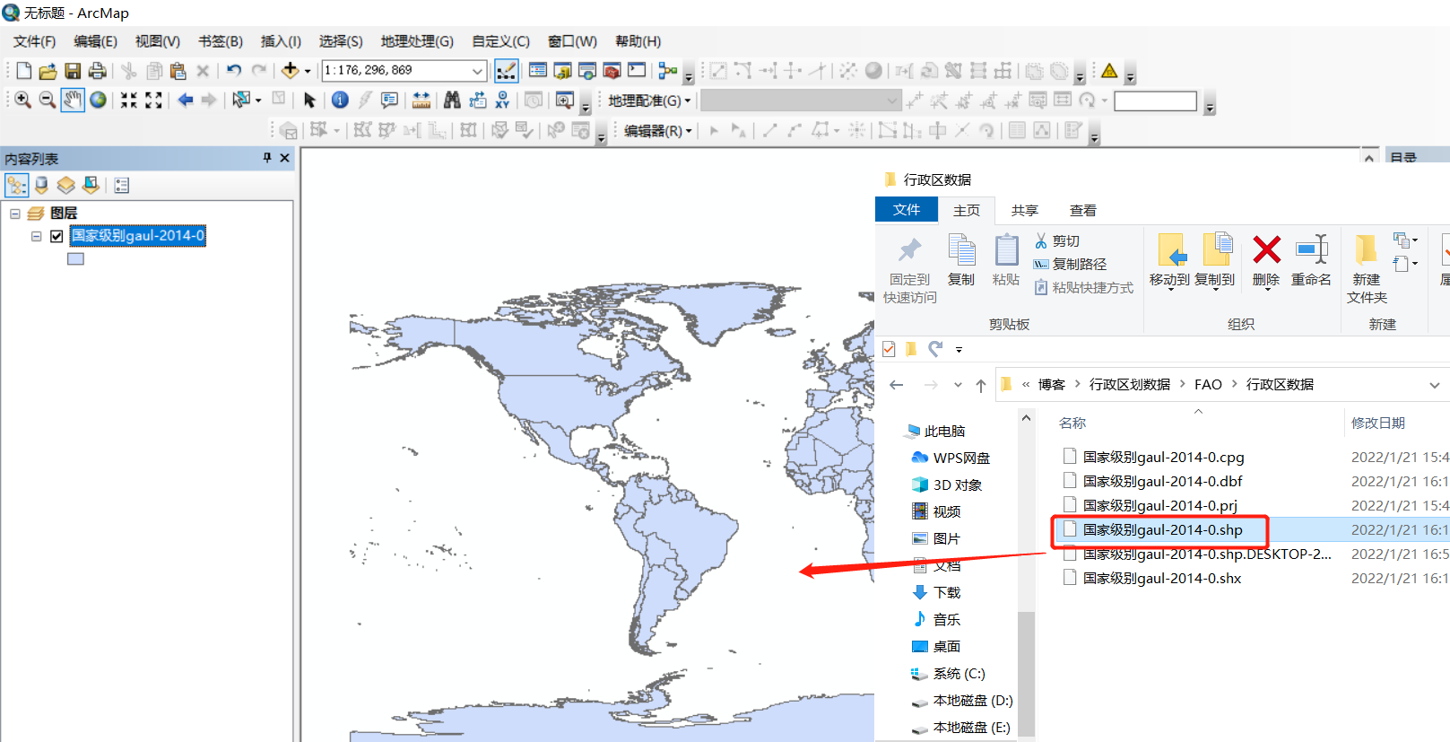Save the map with the floppy icon
The image size is (1450, 742).
(x=73, y=71)
